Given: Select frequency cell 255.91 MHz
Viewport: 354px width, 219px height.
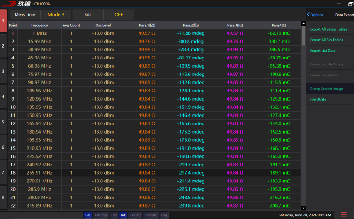Looking at the screenshot, I should click(x=39, y=173).
